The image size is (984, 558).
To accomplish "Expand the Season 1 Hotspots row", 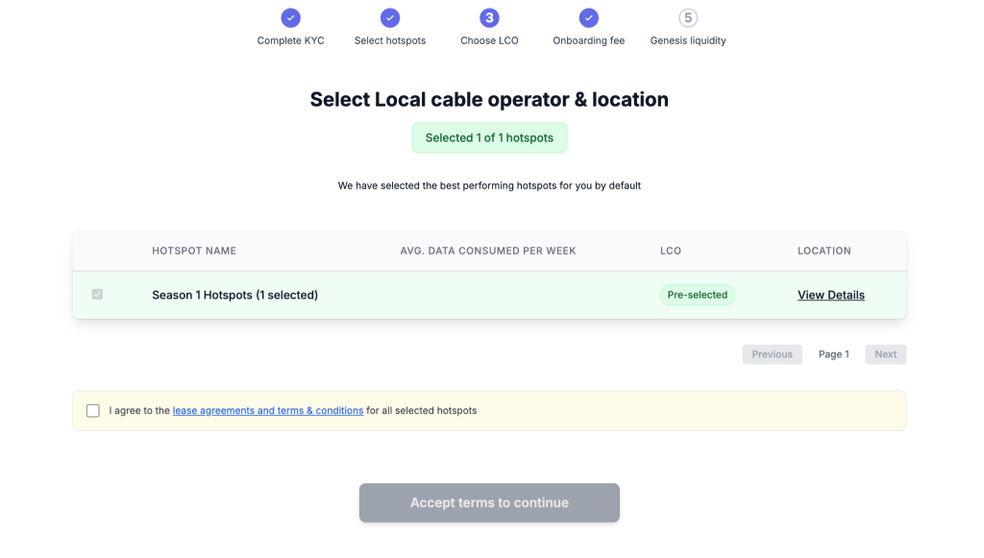I will coord(489,295).
